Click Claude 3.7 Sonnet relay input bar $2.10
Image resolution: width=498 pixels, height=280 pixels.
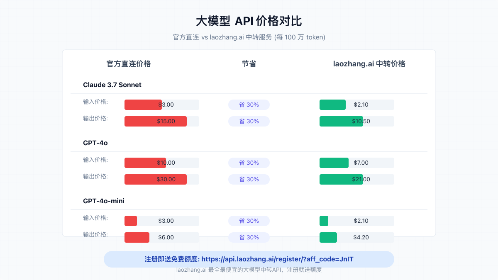click(x=357, y=105)
